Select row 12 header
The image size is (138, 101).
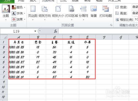click(4, 97)
